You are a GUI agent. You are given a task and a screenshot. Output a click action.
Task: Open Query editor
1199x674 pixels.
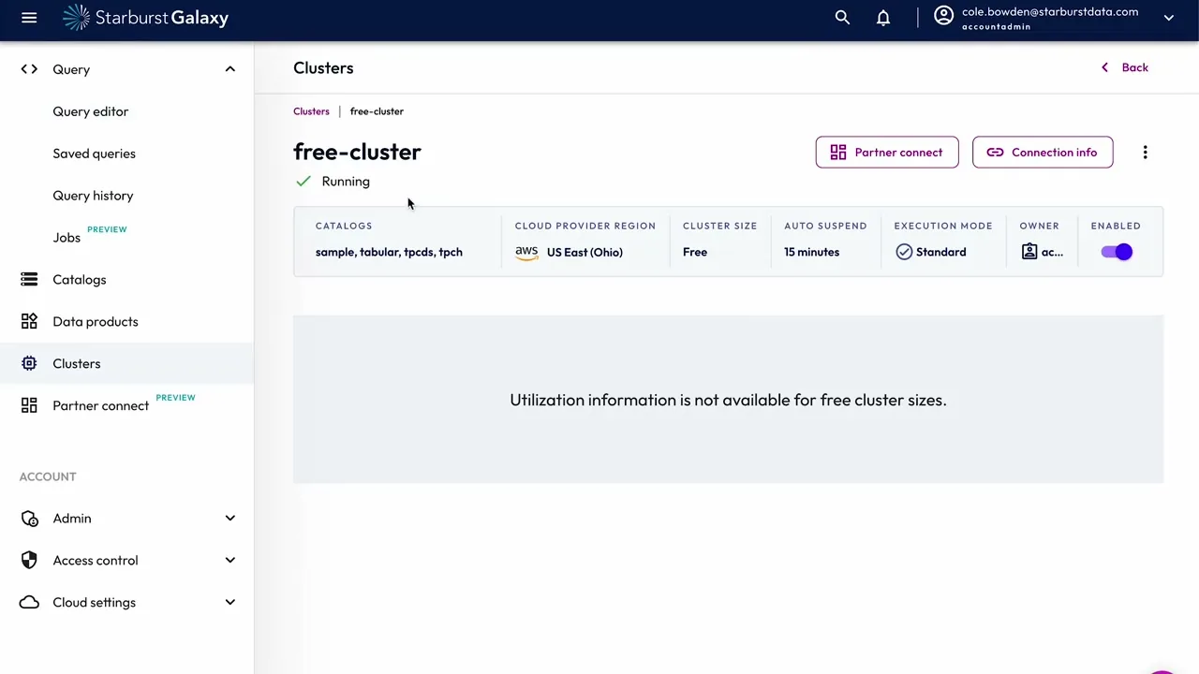point(91,111)
